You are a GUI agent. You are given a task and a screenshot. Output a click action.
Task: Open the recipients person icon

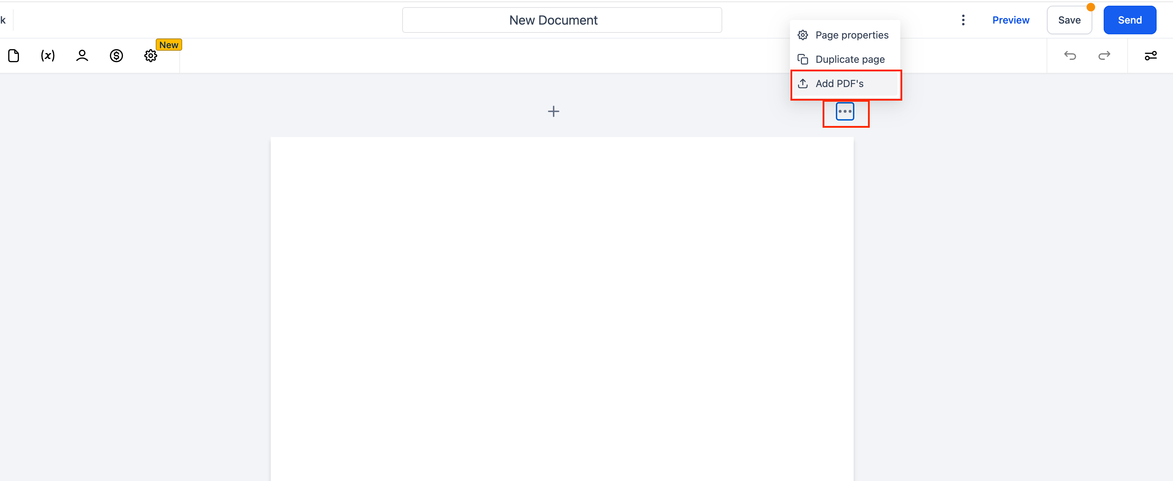82,56
